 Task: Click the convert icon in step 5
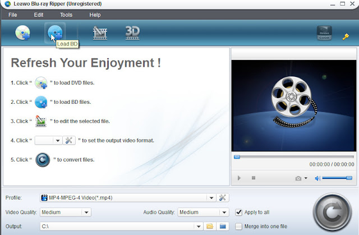pos(43,159)
